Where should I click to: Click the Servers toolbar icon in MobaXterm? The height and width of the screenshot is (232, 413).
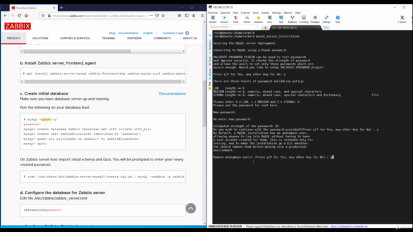(x=224, y=19)
